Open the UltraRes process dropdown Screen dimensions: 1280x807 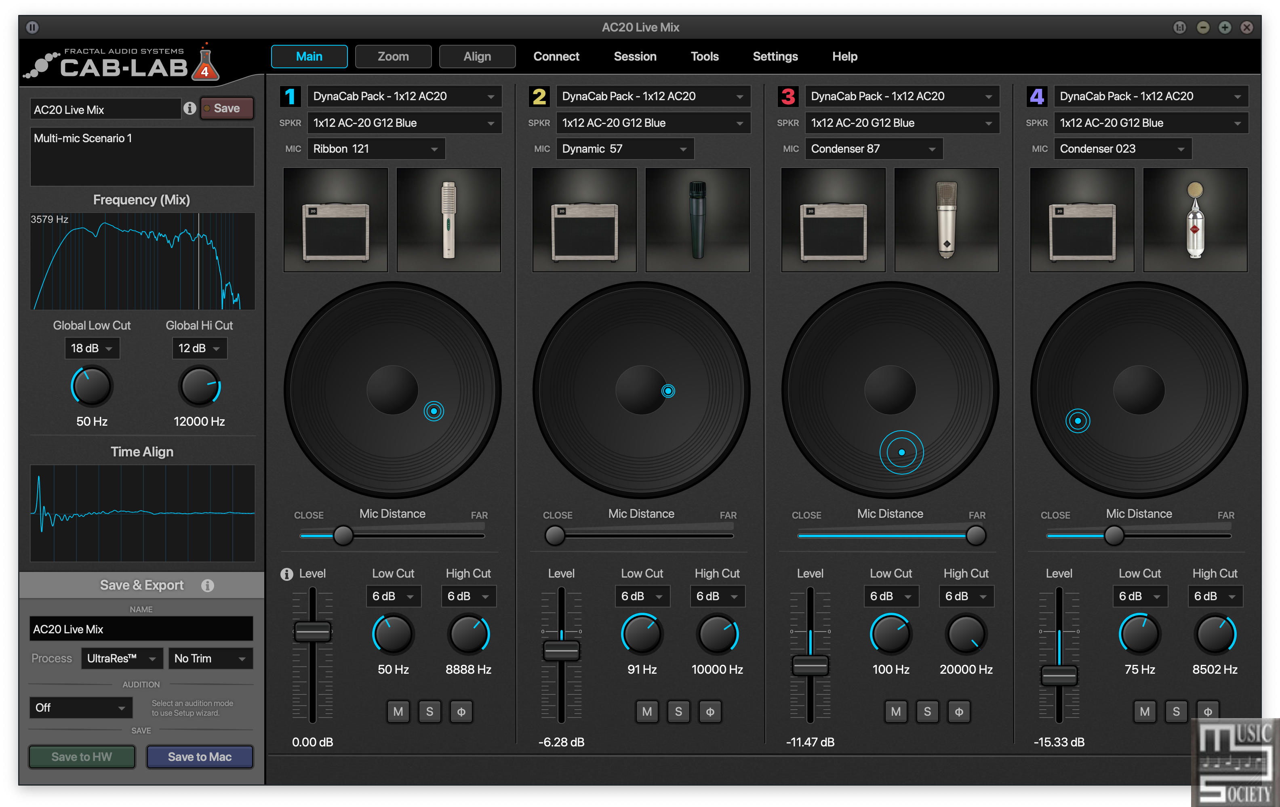(122, 659)
